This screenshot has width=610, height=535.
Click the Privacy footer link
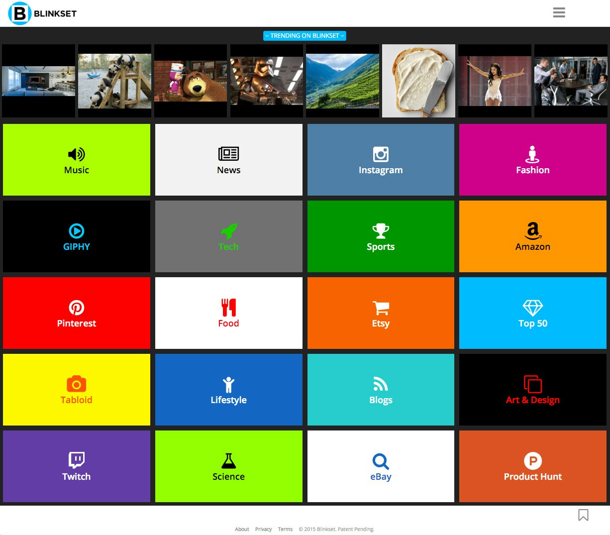click(x=263, y=529)
